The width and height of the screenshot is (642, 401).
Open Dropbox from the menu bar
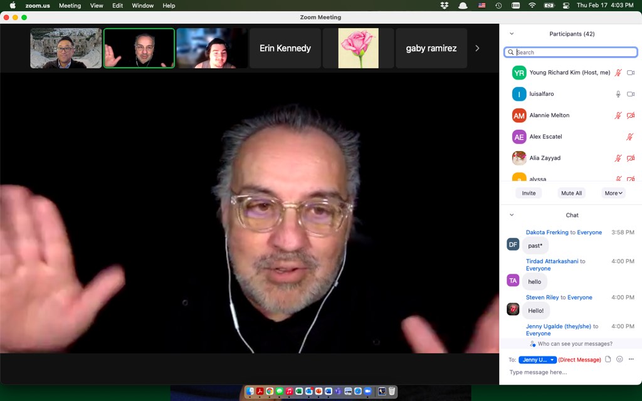click(x=445, y=6)
